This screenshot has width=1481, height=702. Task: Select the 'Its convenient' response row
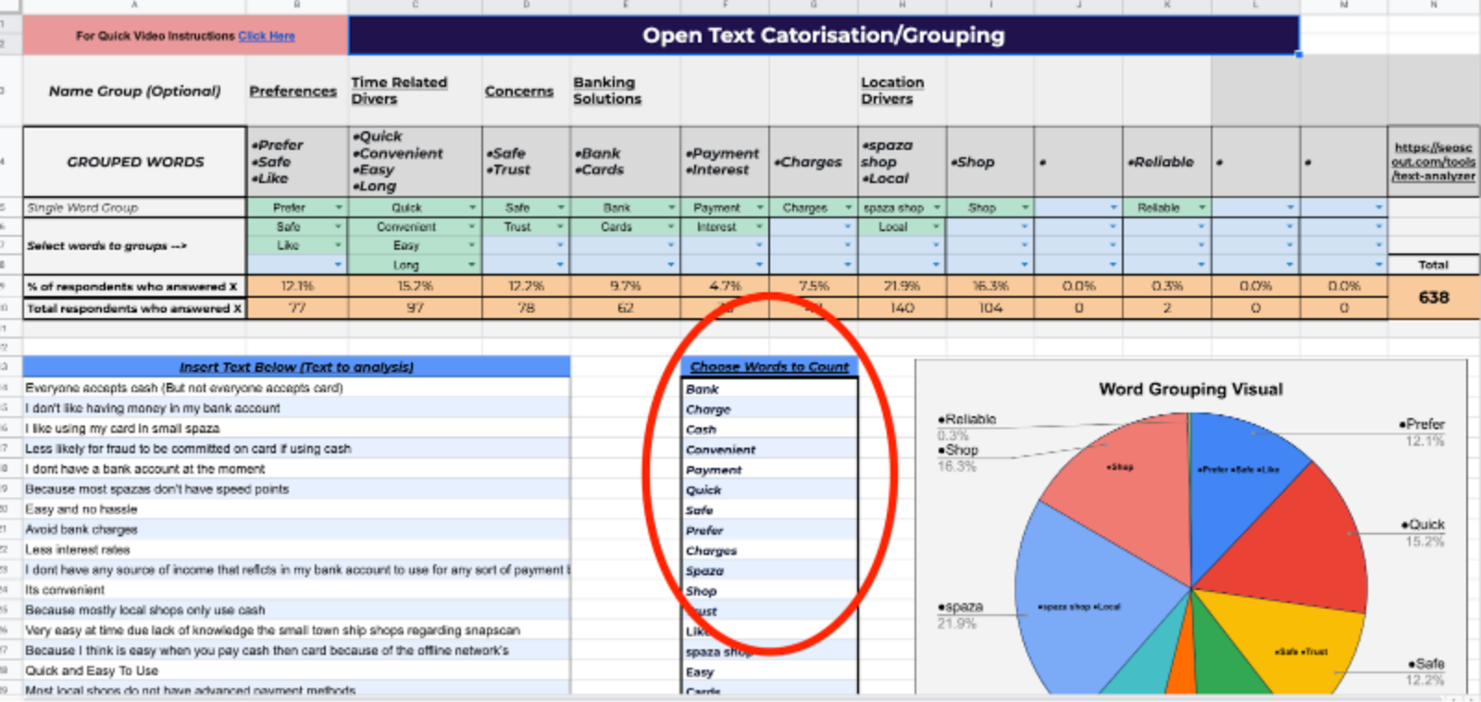[296, 590]
